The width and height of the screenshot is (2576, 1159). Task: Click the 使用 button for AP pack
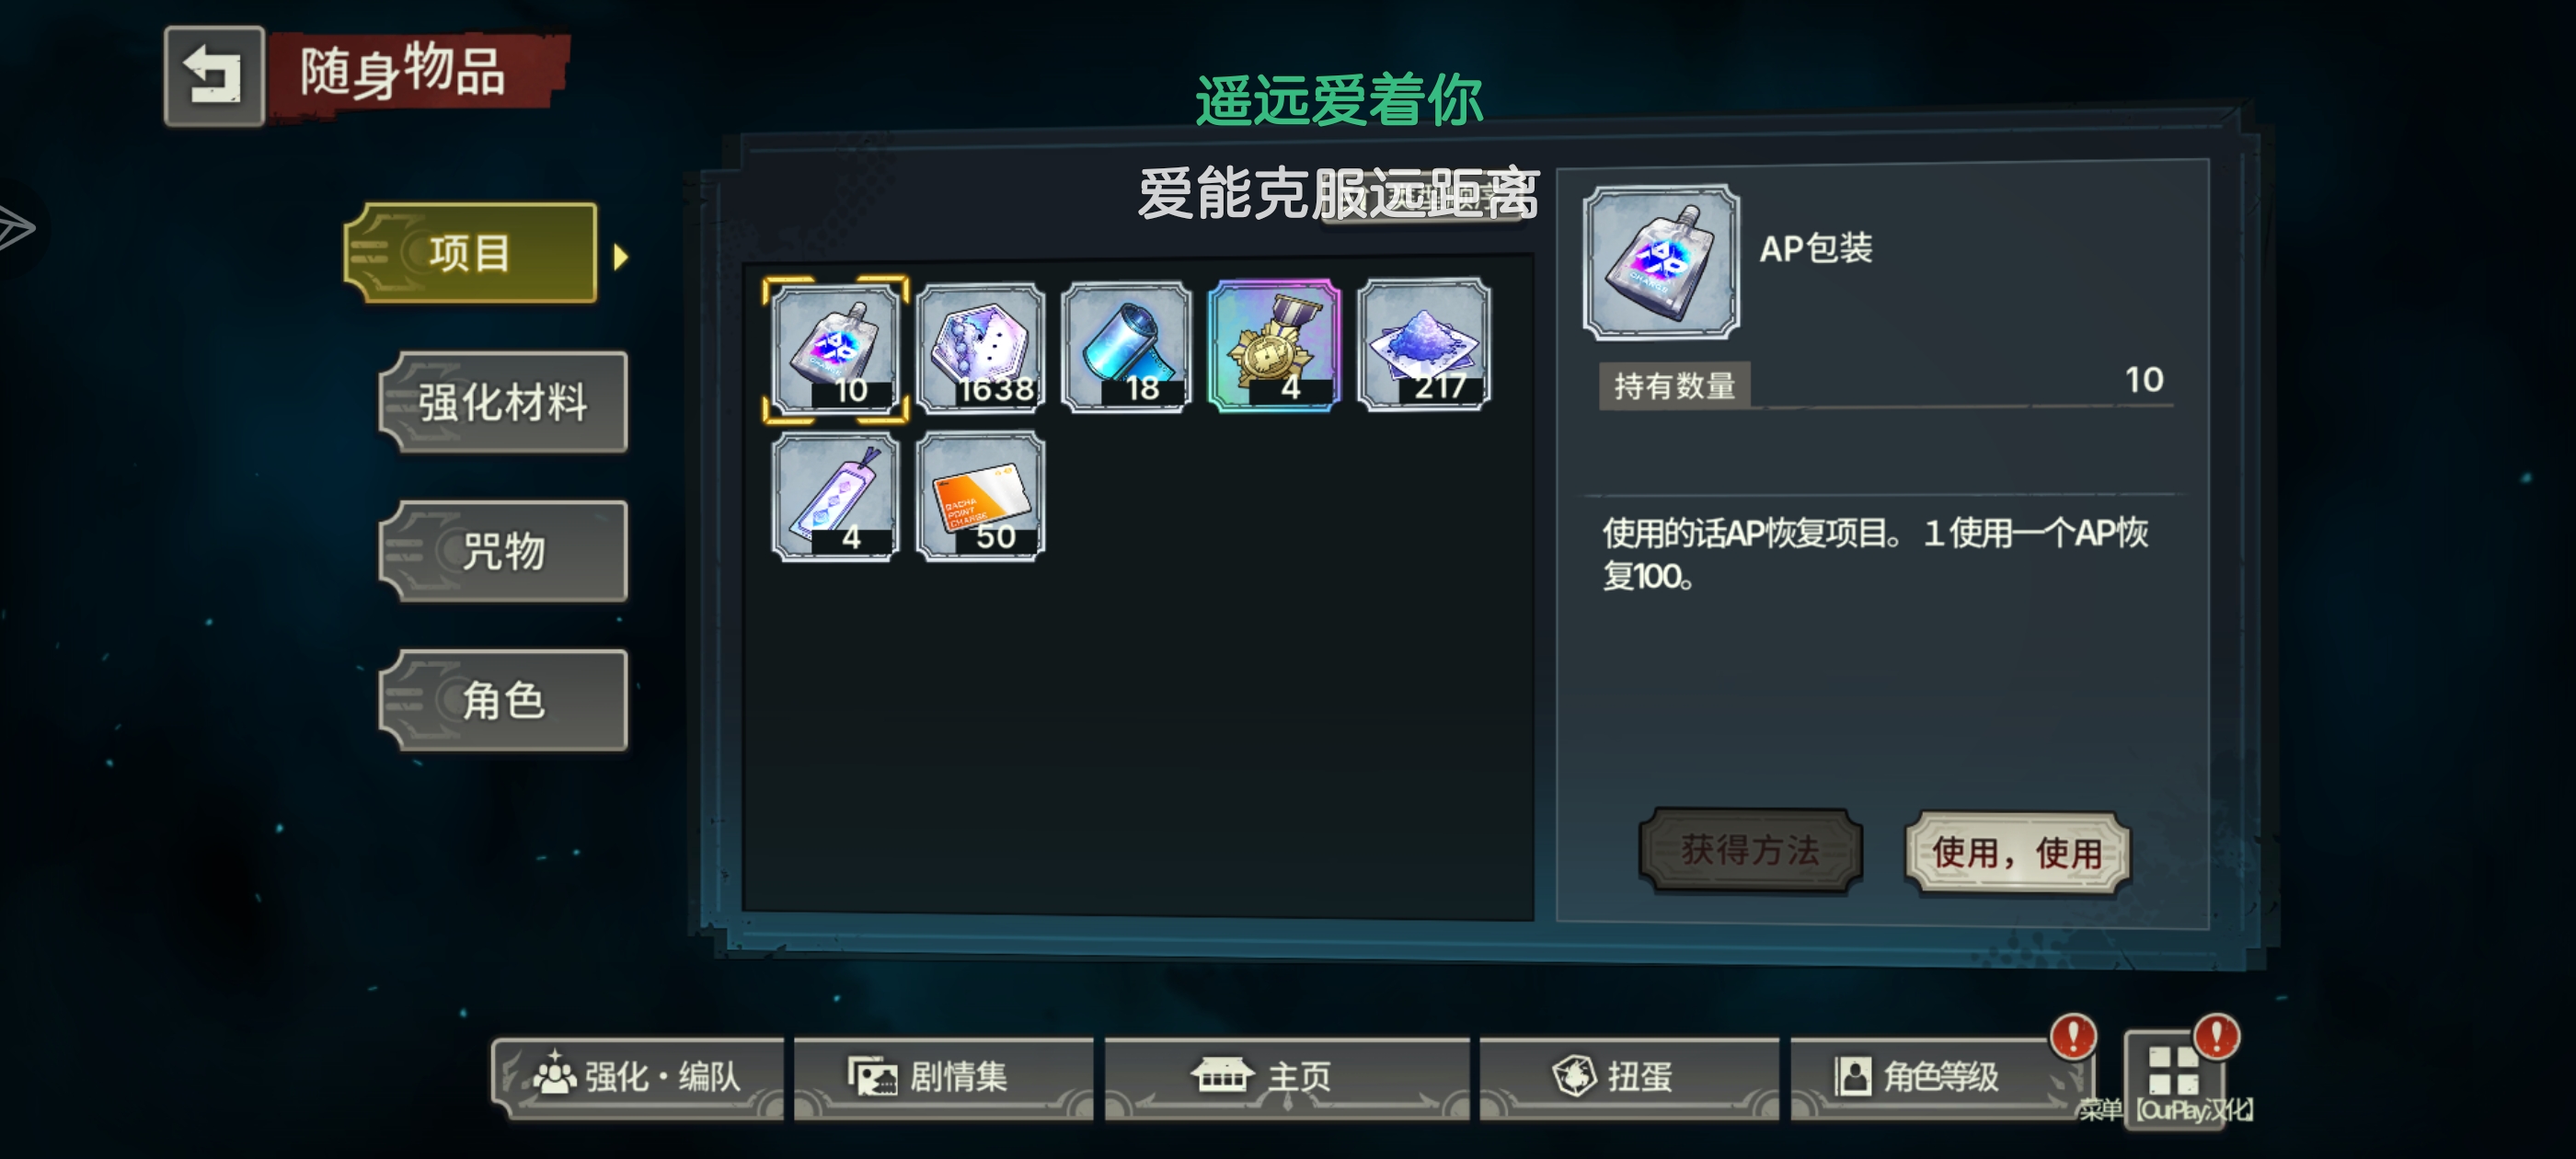(x=2017, y=853)
